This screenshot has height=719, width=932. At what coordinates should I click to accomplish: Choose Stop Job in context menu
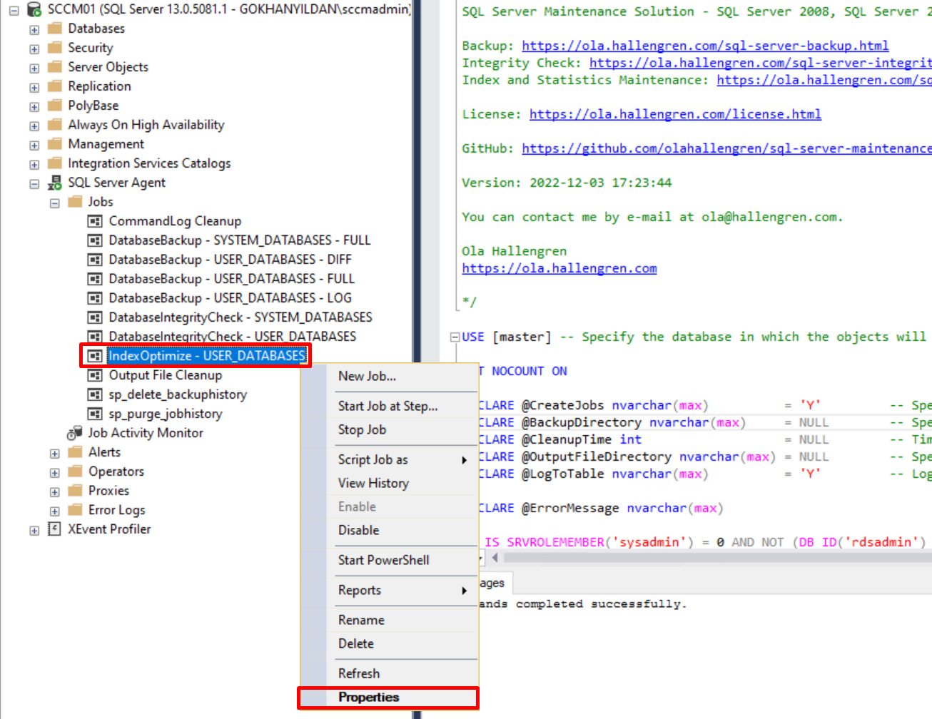389,429
